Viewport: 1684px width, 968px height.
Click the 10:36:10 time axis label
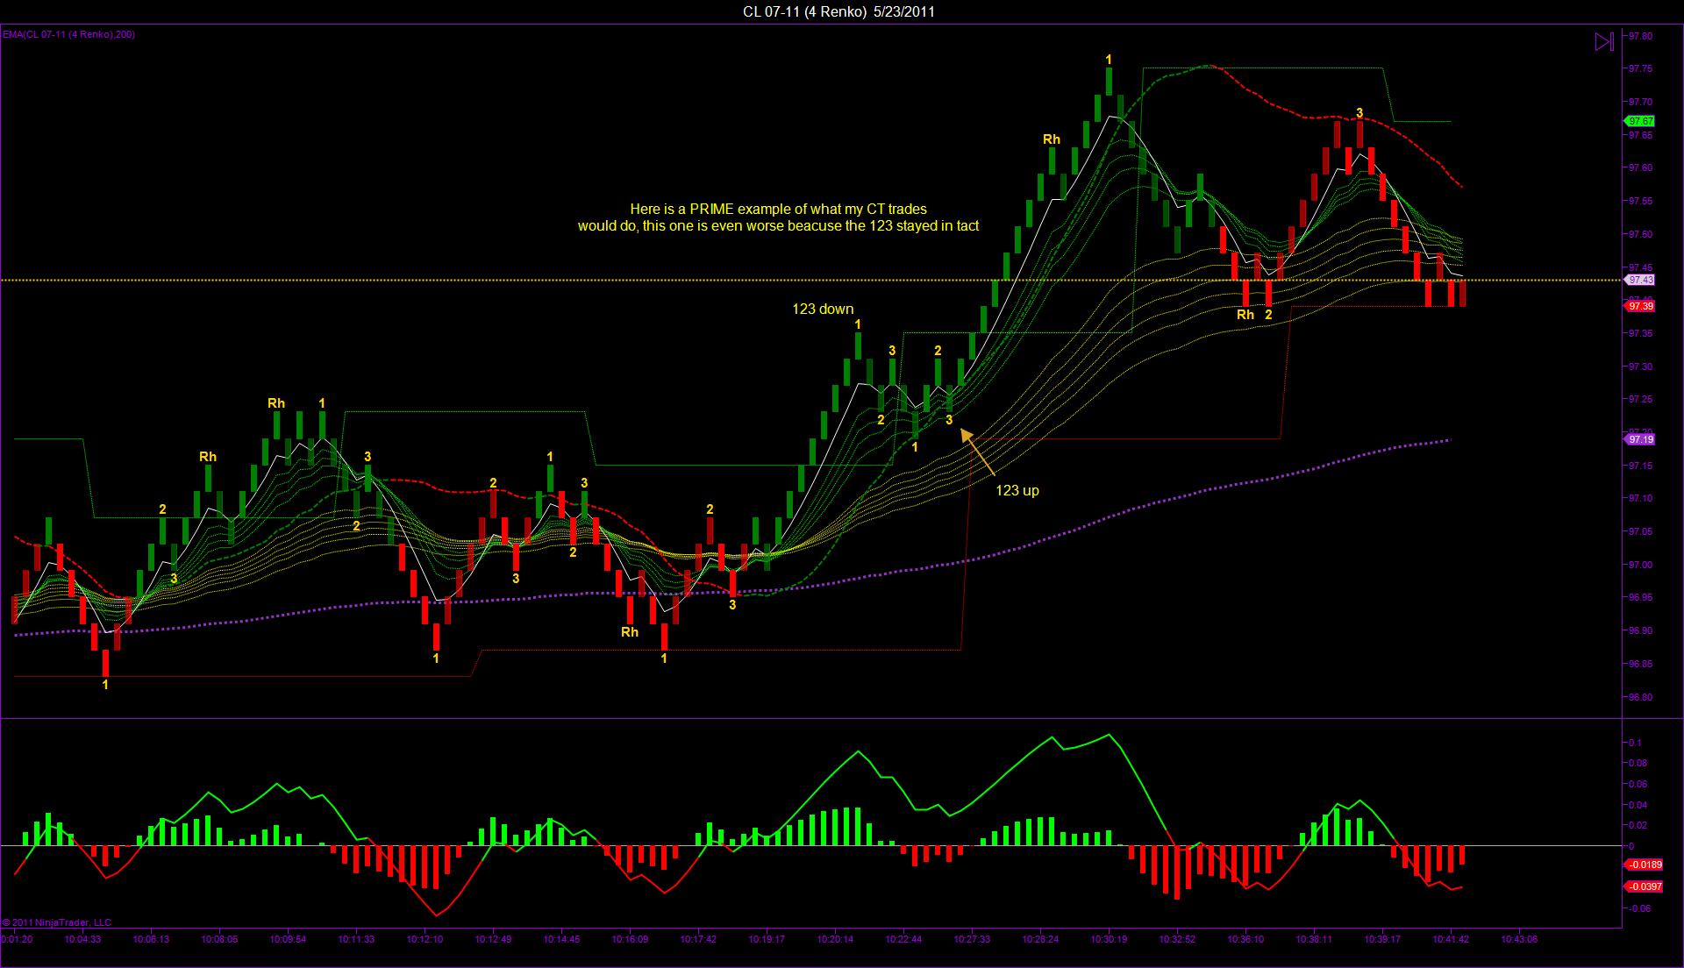coord(1245,939)
